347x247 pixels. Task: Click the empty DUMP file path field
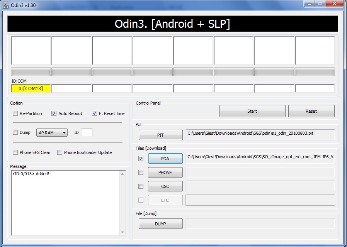[260, 223]
